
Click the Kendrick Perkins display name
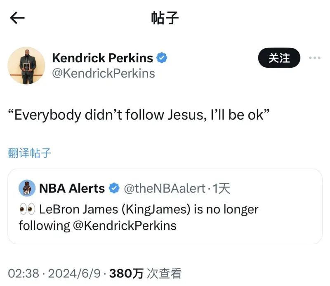point(102,58)
